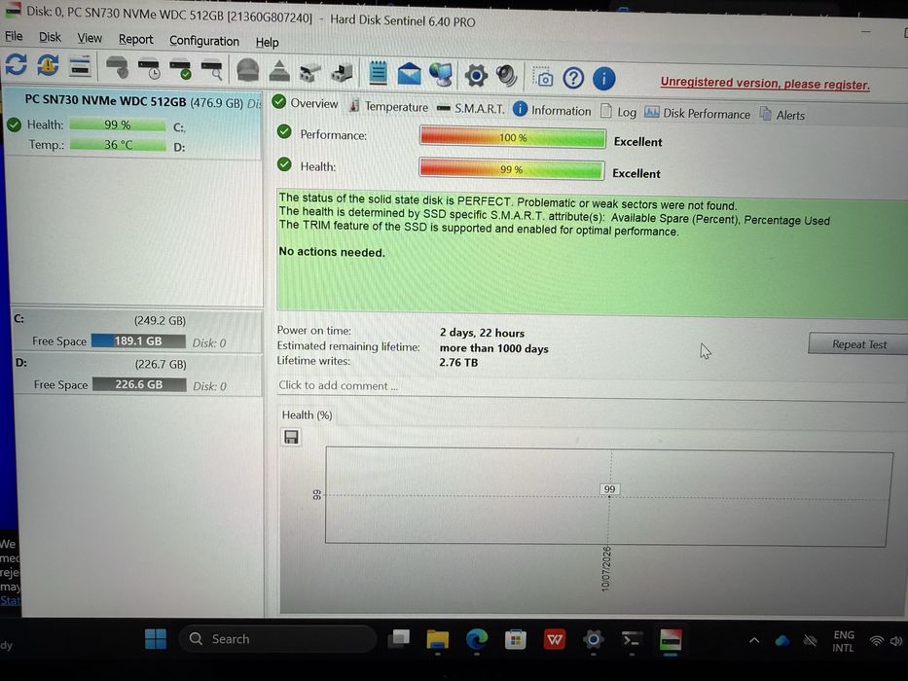This screenshot has height=681, width=908.
Task: Click the Unregistered version, please register link
Action: [x=765, y=84]
